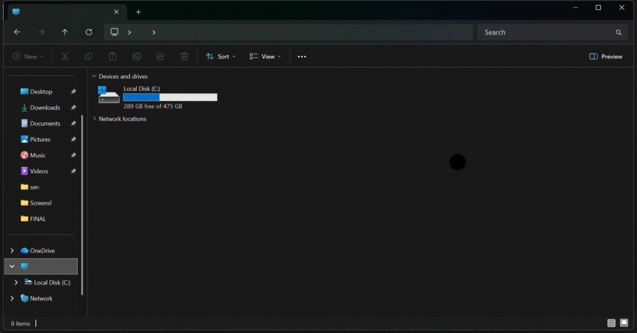637x333 pixels.
Task: Open Documents in quick access
Action: coord(45,123)
